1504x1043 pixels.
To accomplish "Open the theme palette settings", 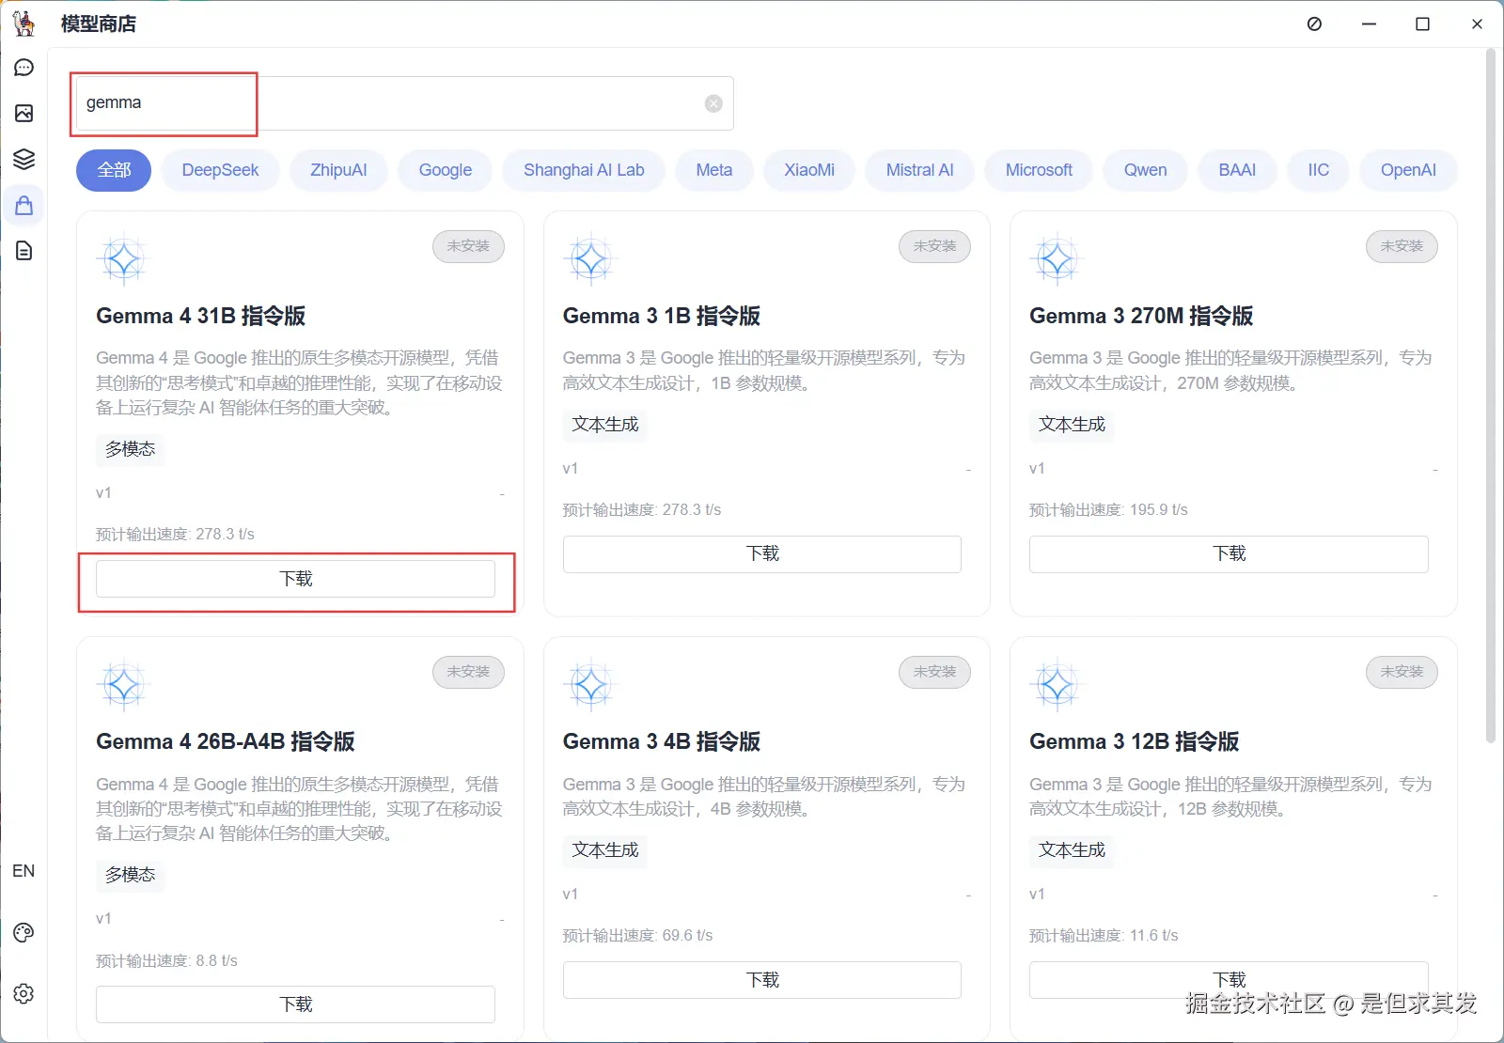I will coord(23,932).
